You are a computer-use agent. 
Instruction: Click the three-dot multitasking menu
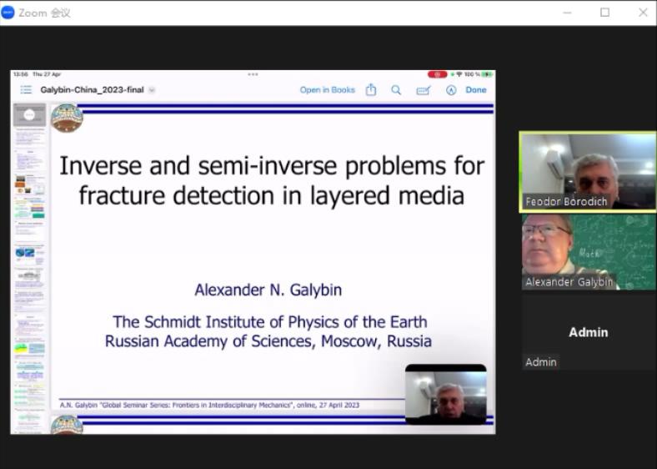coord(253,74)
